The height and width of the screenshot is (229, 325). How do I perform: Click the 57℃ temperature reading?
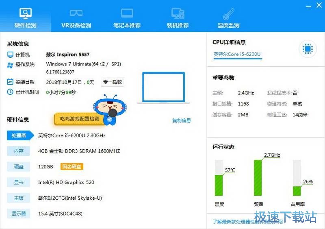pyautogui.click(x=230, y=170)
